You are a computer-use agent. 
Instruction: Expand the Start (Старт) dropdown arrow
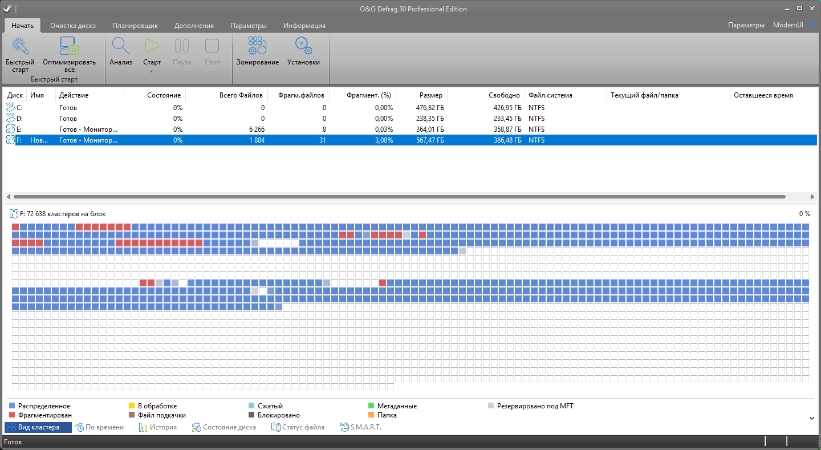(x=152, y=71)
